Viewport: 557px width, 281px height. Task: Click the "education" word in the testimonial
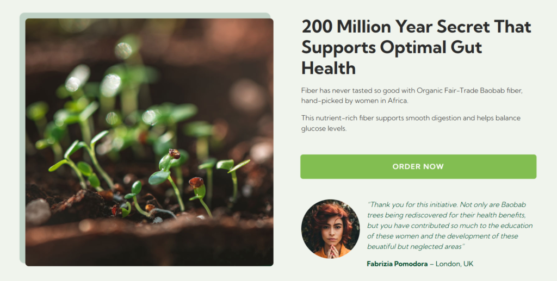[x=516, y=226]
